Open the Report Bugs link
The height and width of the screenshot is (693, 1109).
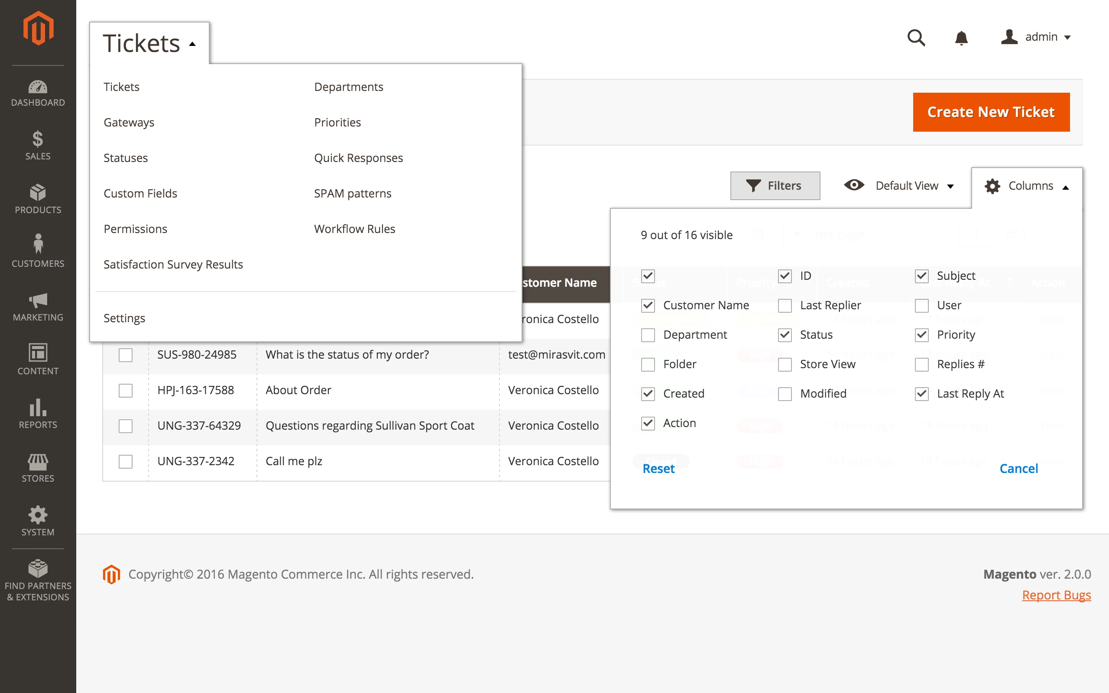tap(1056, 594)
